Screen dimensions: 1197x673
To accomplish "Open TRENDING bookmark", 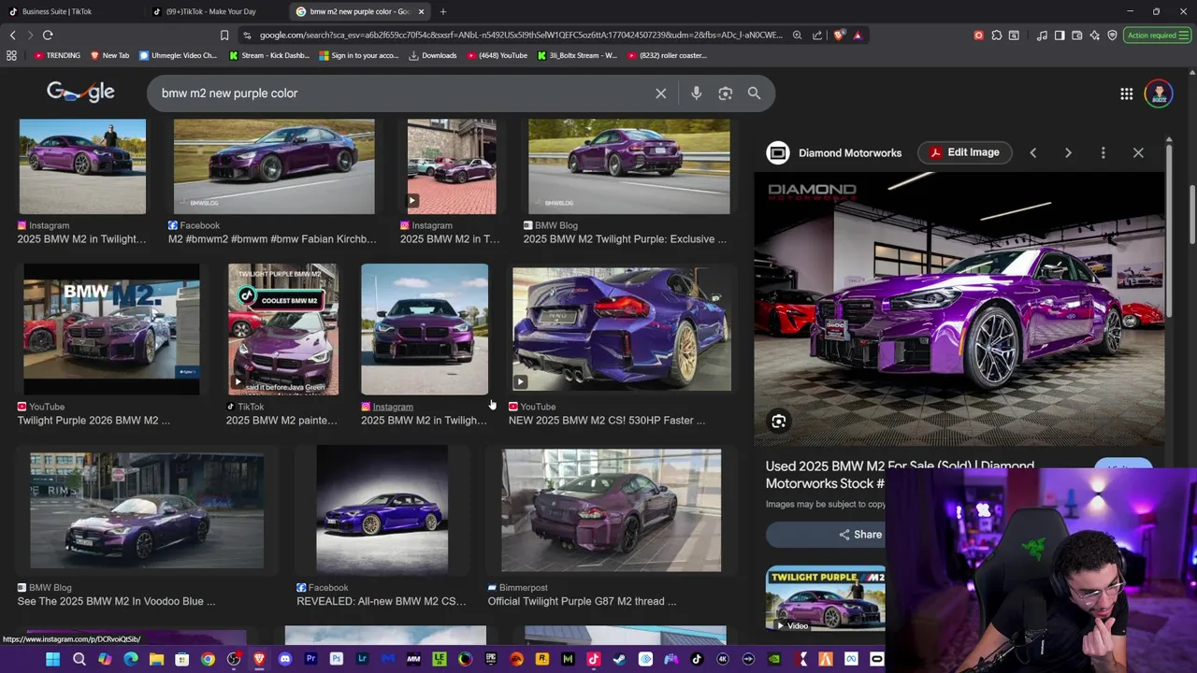I will click(x=57, y=55).
